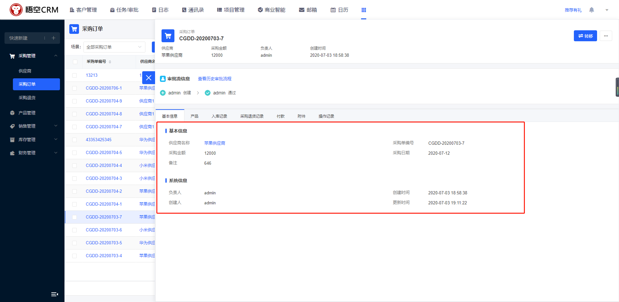Viewport: 619px width, 302px height.
Task: Switch to the 入库记录 tab
Action: [219, 116]
